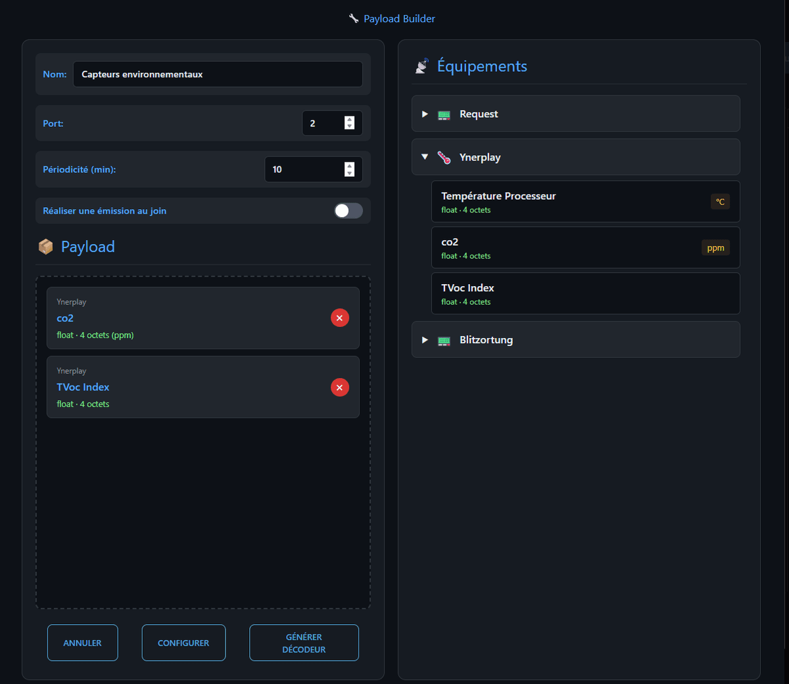This screenshot has width=789, height=684.
Task: Click the Blitzortung device board icon
Action: pyautogui.click(x=444, y=340)
